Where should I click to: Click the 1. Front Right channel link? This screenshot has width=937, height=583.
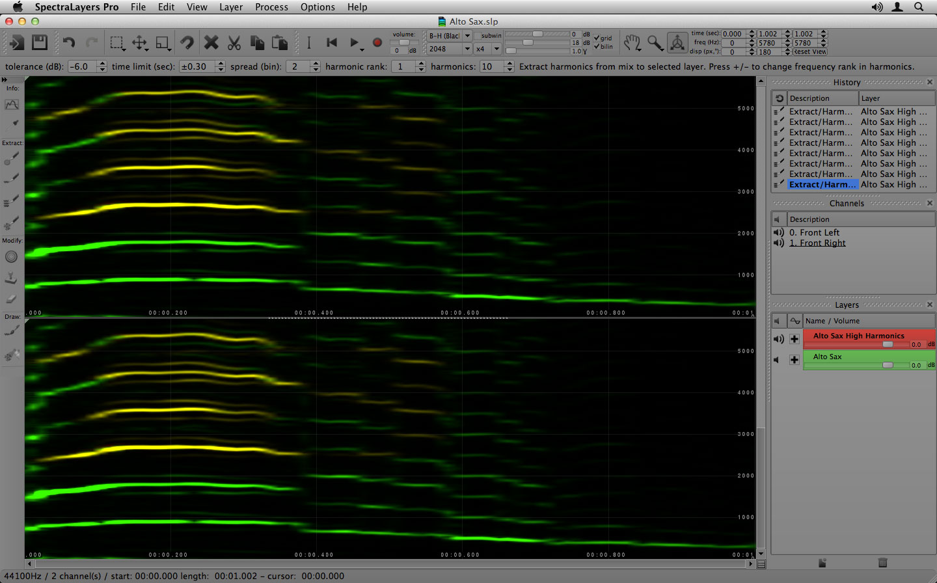817,243
